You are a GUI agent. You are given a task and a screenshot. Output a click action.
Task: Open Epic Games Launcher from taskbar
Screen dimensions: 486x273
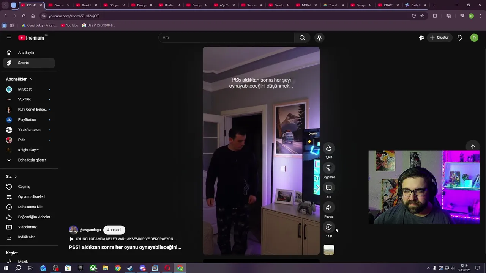click(x=80, y=268)
